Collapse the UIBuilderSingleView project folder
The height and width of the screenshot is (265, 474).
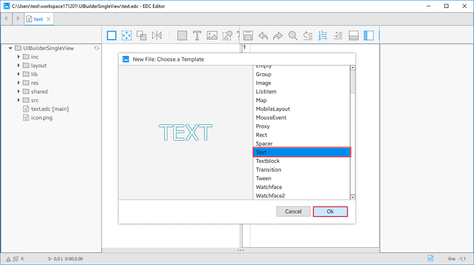11,49
